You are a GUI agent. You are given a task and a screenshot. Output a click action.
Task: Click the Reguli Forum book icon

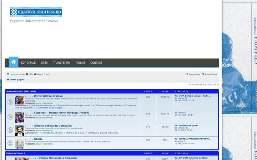click(x=35, y=74)
